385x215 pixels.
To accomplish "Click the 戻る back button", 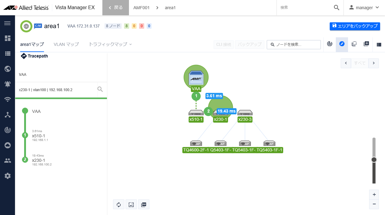I will [116, 8].
